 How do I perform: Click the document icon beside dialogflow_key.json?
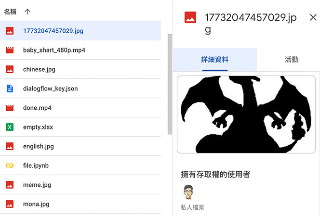tap(10, 89)
